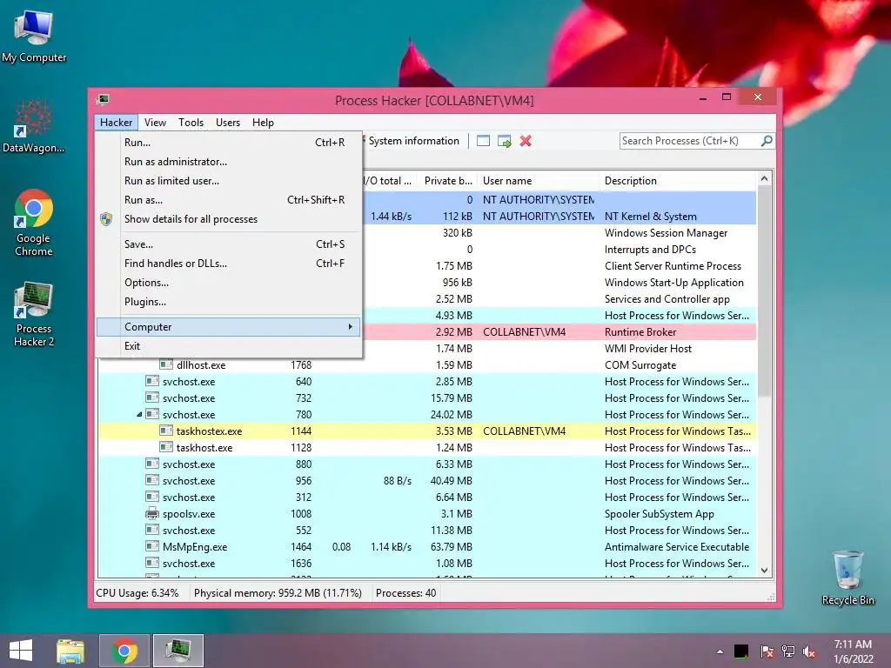Click Windows Session Manager description
The width and height of the screenshot is (891, 668).
pyautogui.click(x=666, y=233)
